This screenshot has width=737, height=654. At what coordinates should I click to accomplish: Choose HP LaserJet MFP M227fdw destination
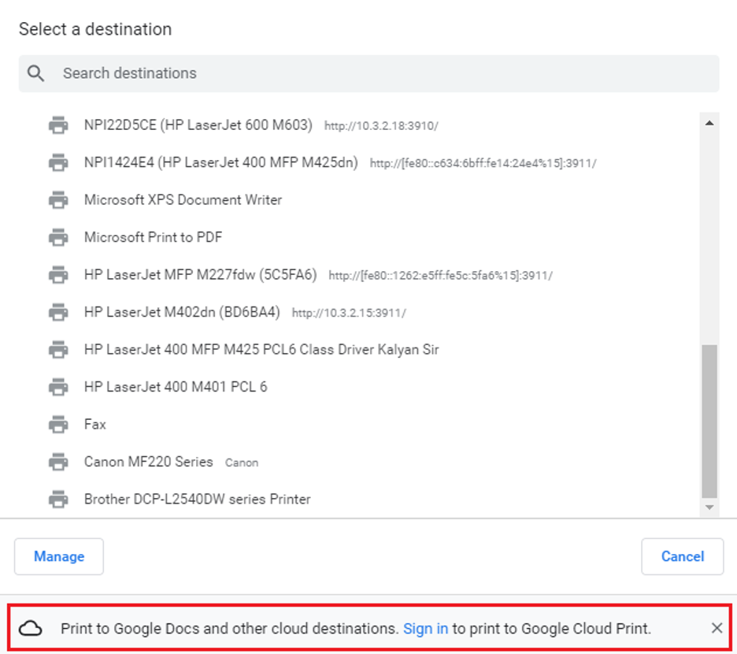coord(200,275)
